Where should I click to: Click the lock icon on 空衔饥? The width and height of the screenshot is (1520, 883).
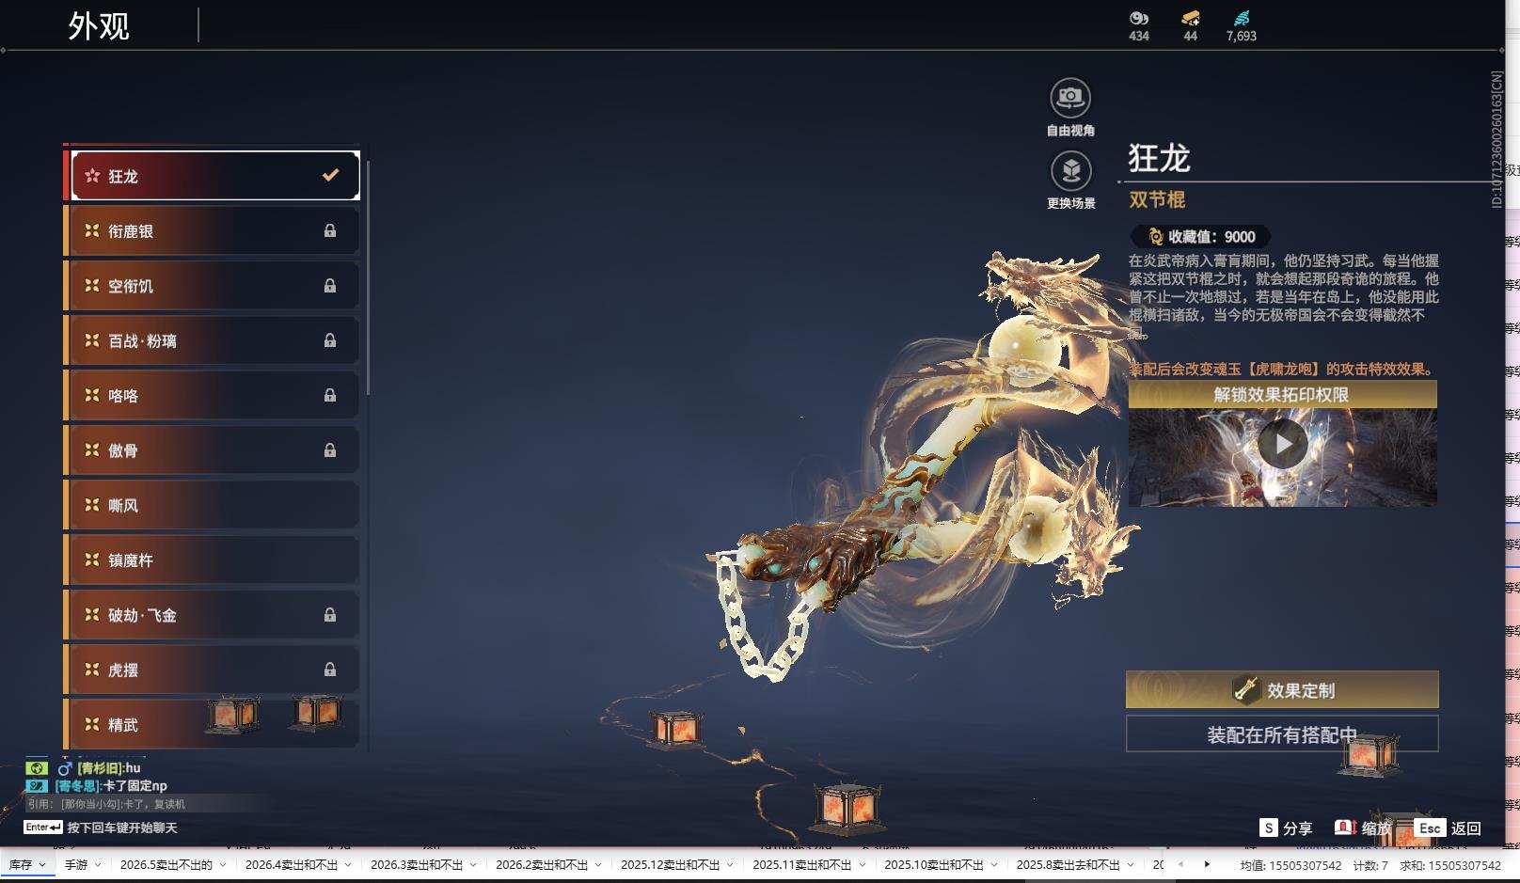point(330,285)
